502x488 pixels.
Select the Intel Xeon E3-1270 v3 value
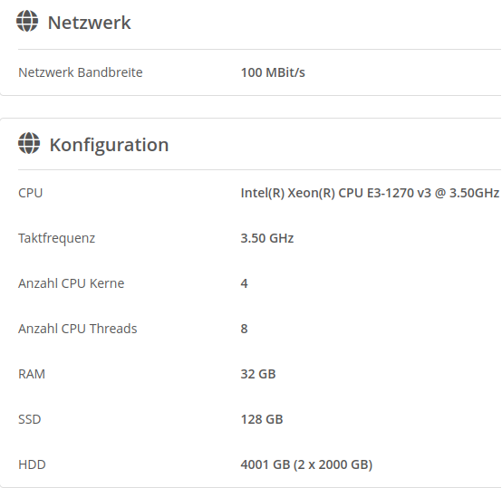[x=370, y=193]
